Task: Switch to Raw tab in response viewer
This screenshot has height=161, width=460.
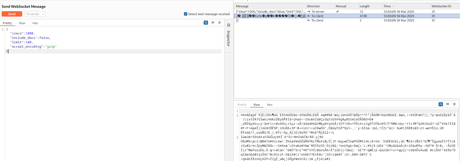Action: [257, 105]
